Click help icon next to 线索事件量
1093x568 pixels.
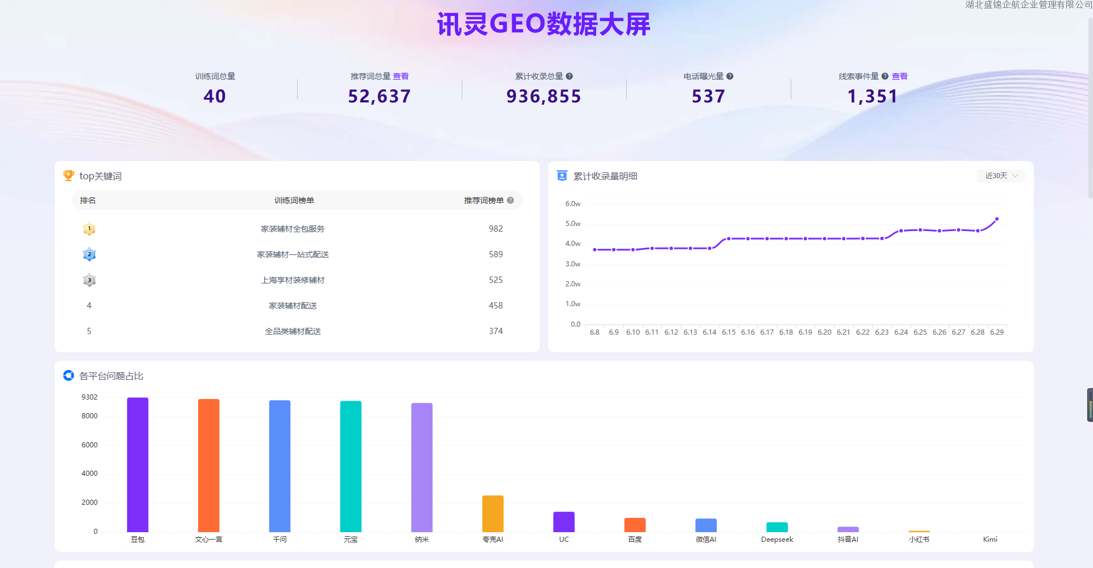click(885, 76)
